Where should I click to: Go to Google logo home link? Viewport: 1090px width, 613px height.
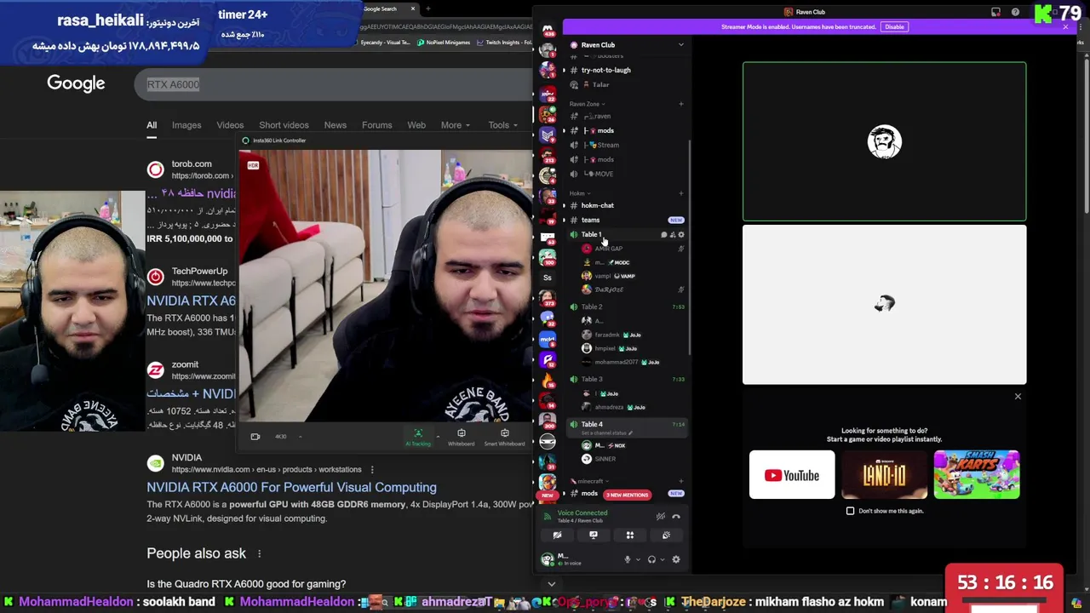(x=76, y=83)
